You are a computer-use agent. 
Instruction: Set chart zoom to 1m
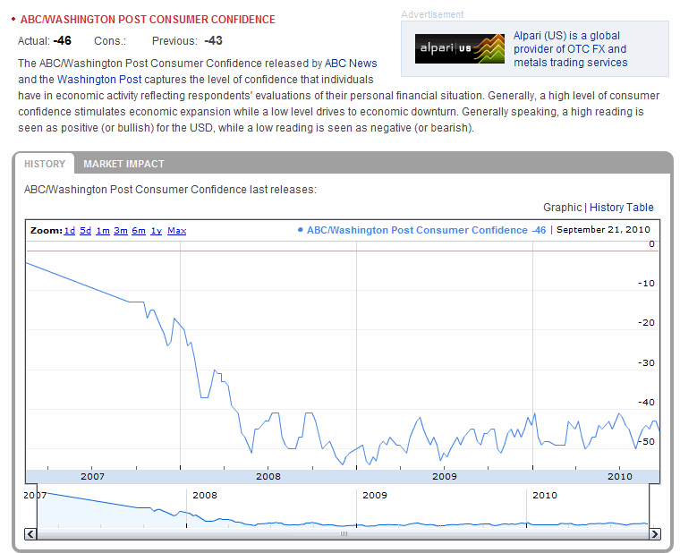click(x=103, y=231)
